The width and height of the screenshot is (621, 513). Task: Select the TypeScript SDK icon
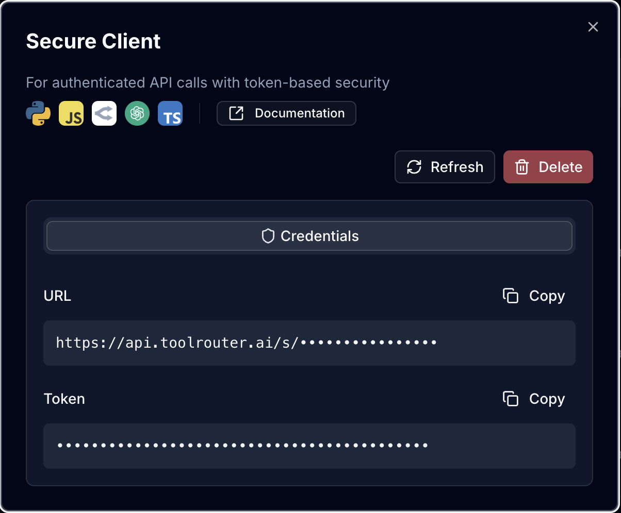click(170, 113)
